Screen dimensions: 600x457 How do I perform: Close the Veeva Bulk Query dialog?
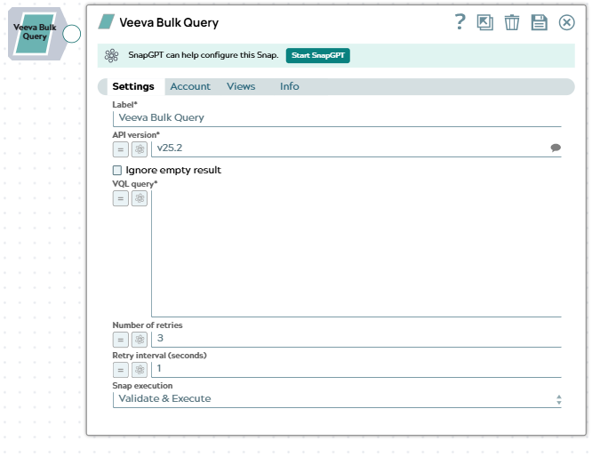566,22
